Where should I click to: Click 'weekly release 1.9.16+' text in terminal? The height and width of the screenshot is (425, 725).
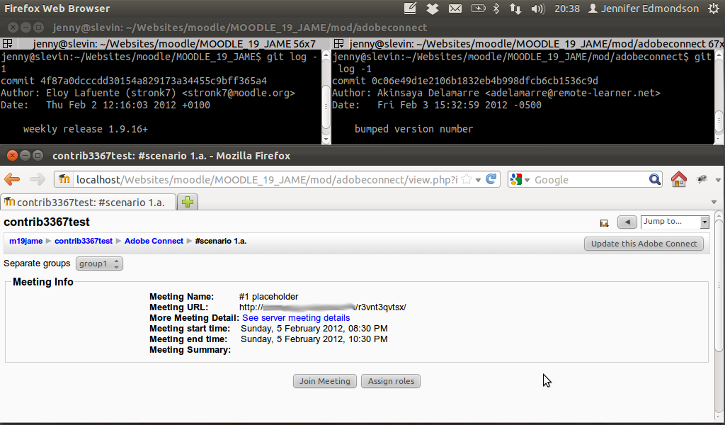click(86, 129)
